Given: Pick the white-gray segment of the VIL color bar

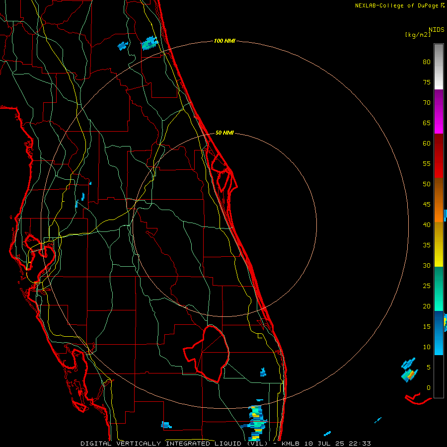Looking at the screenshot, I should 439,67.
